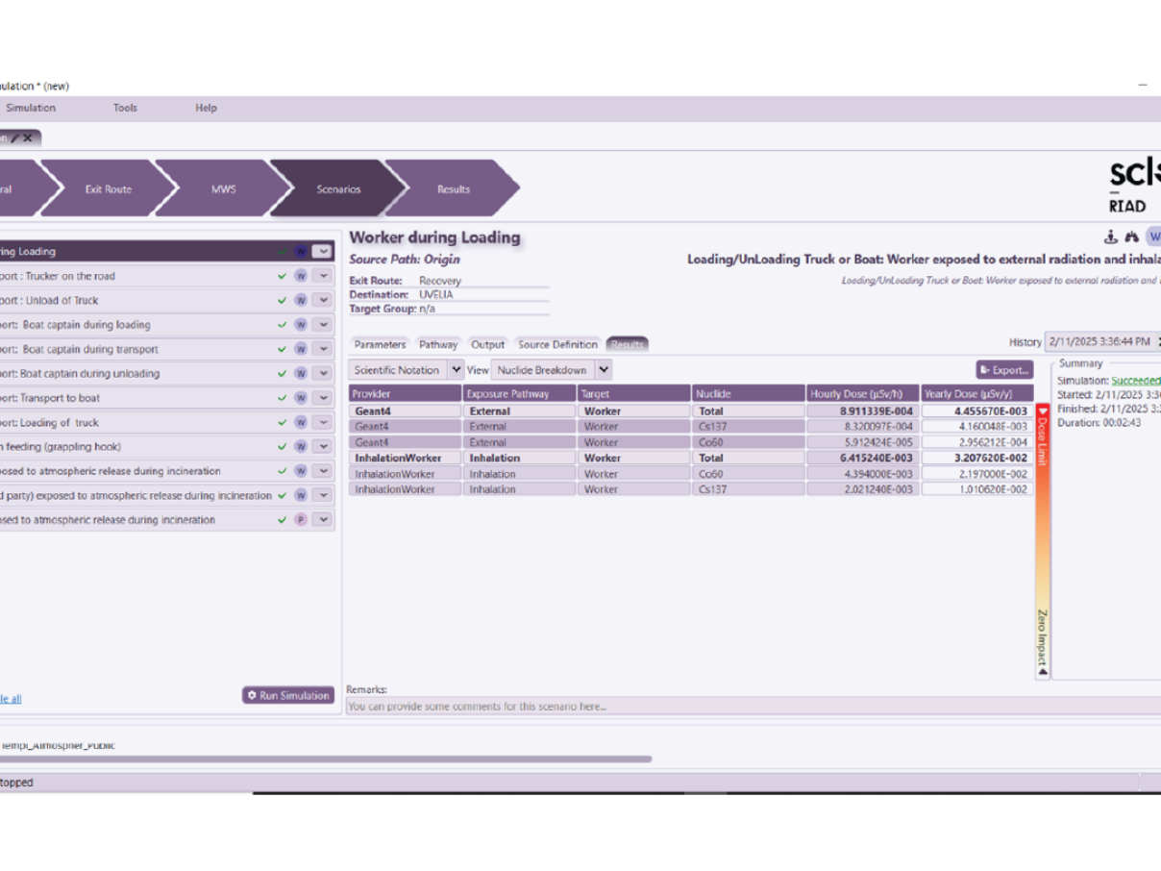Click the Export... button
1161x871 pixels.
pos(1004,370)
